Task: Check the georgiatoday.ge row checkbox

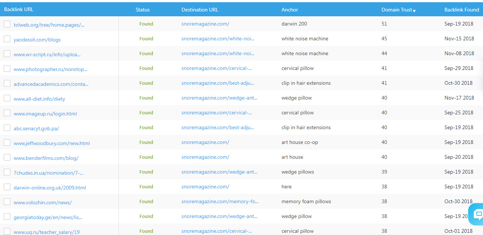Action: click(x=7, y=216)
